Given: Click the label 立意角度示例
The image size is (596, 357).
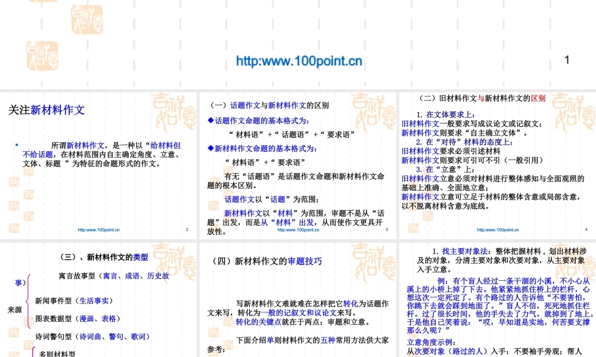Looking at the screenshot, I should click(x=431, y=342).
